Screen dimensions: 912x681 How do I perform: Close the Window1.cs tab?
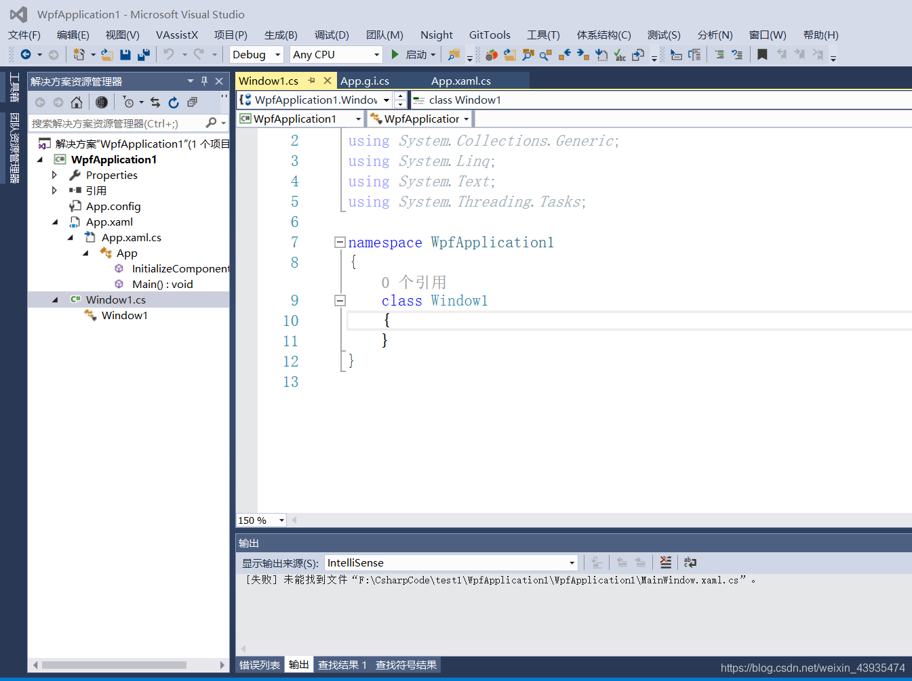pyautogui.click(x=328, y=81)
